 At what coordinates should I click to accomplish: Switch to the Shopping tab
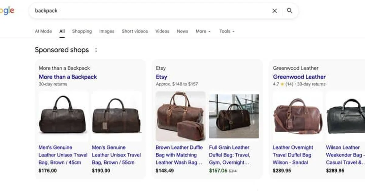tap(82, 31)
